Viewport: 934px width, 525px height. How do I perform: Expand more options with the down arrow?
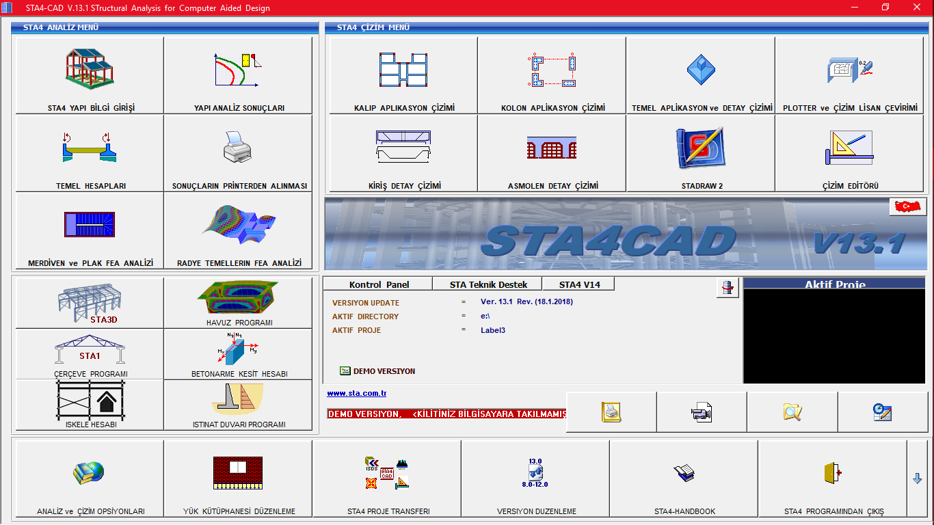pos(918,479)
